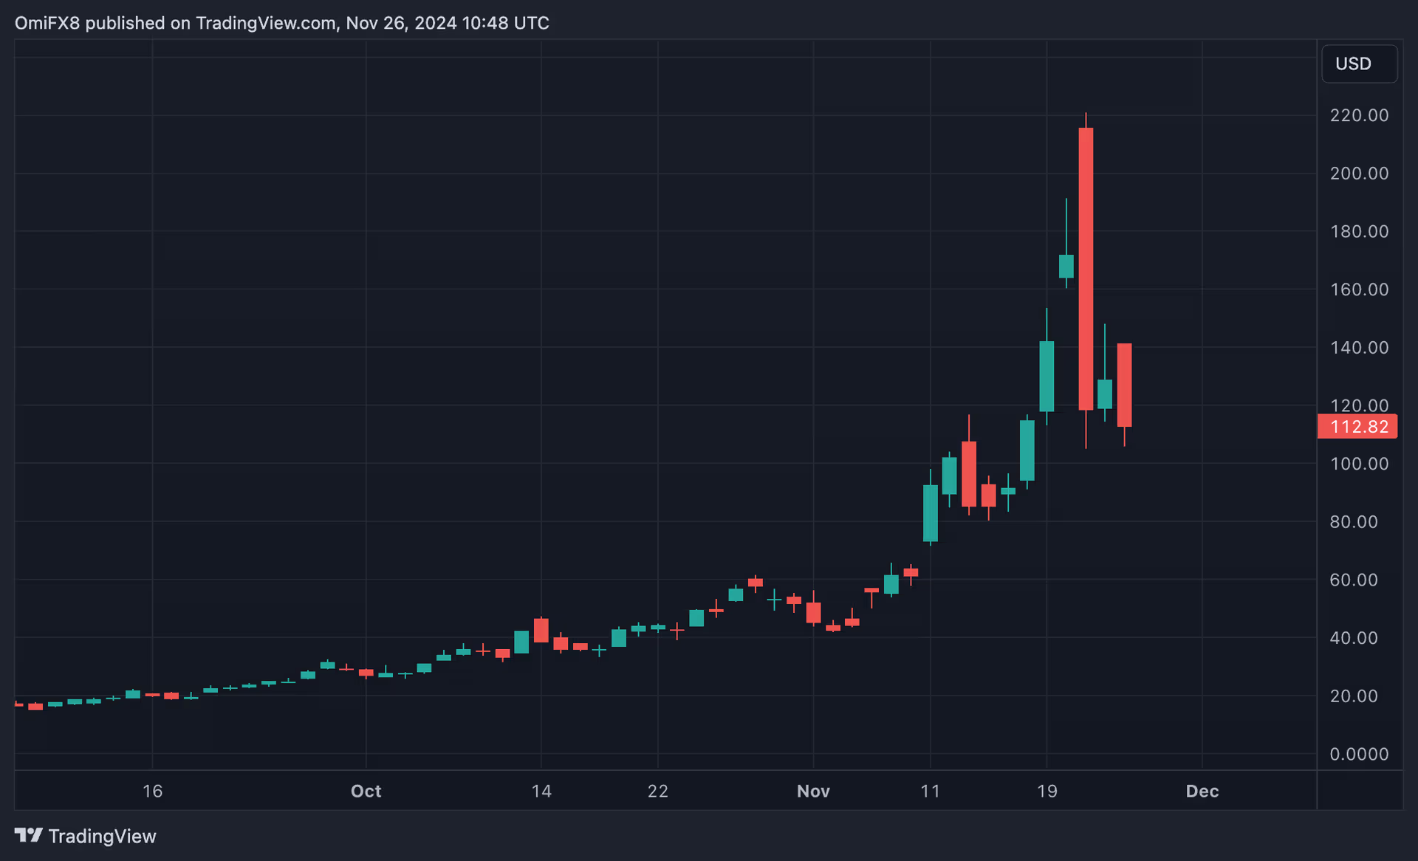Image resolution: width=1418 pixels, height=861 pixels.
Task: Click the 22 date axis label
Action: (657, 792)
